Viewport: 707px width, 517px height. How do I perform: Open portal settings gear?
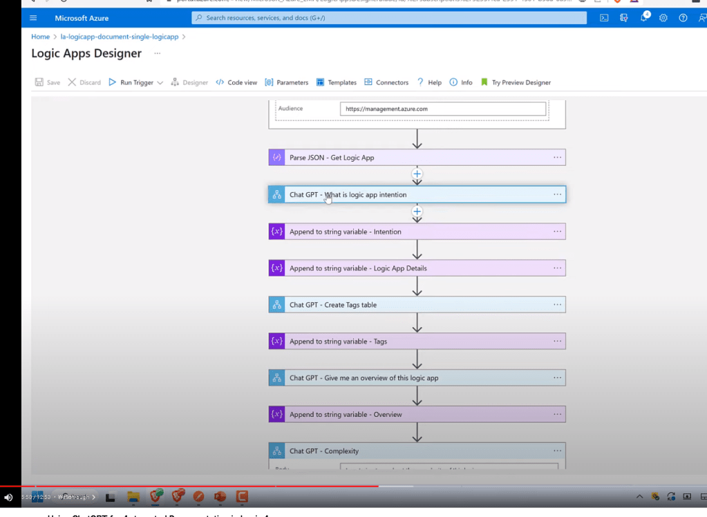click(663, 18)
